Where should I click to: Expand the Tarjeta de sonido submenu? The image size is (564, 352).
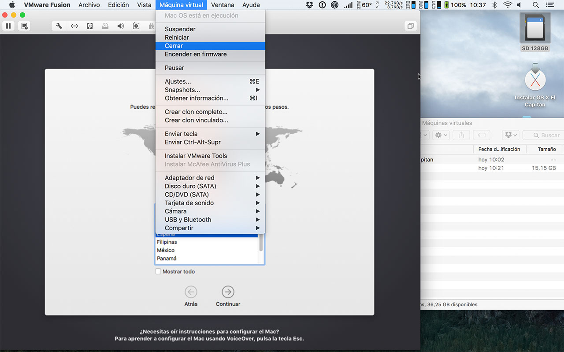(210, 203)
